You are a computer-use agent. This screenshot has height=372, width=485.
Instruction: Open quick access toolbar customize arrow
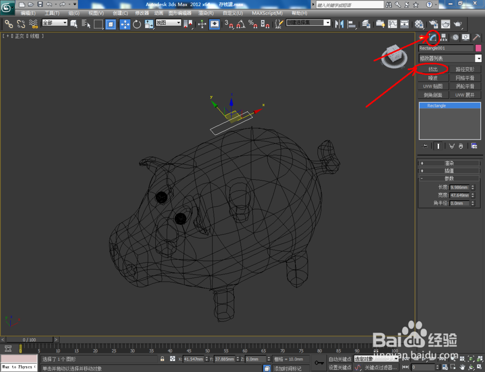pos(75,4)
